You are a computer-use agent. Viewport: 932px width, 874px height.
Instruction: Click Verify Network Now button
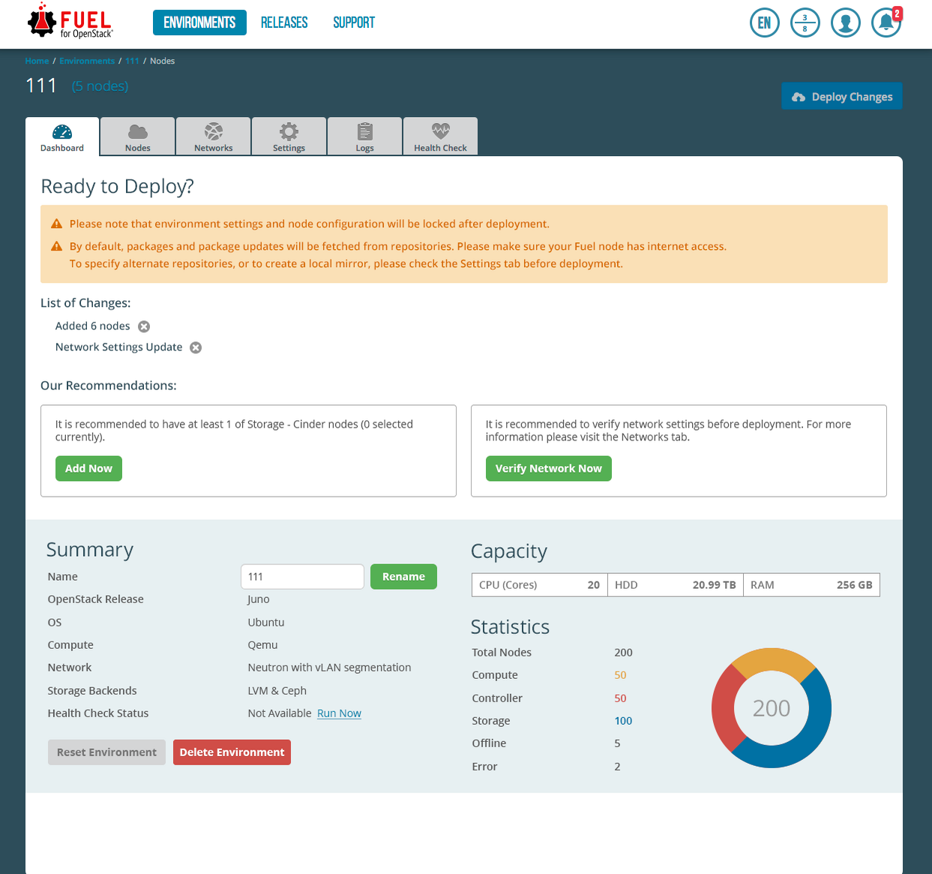(x=548, y=468)
